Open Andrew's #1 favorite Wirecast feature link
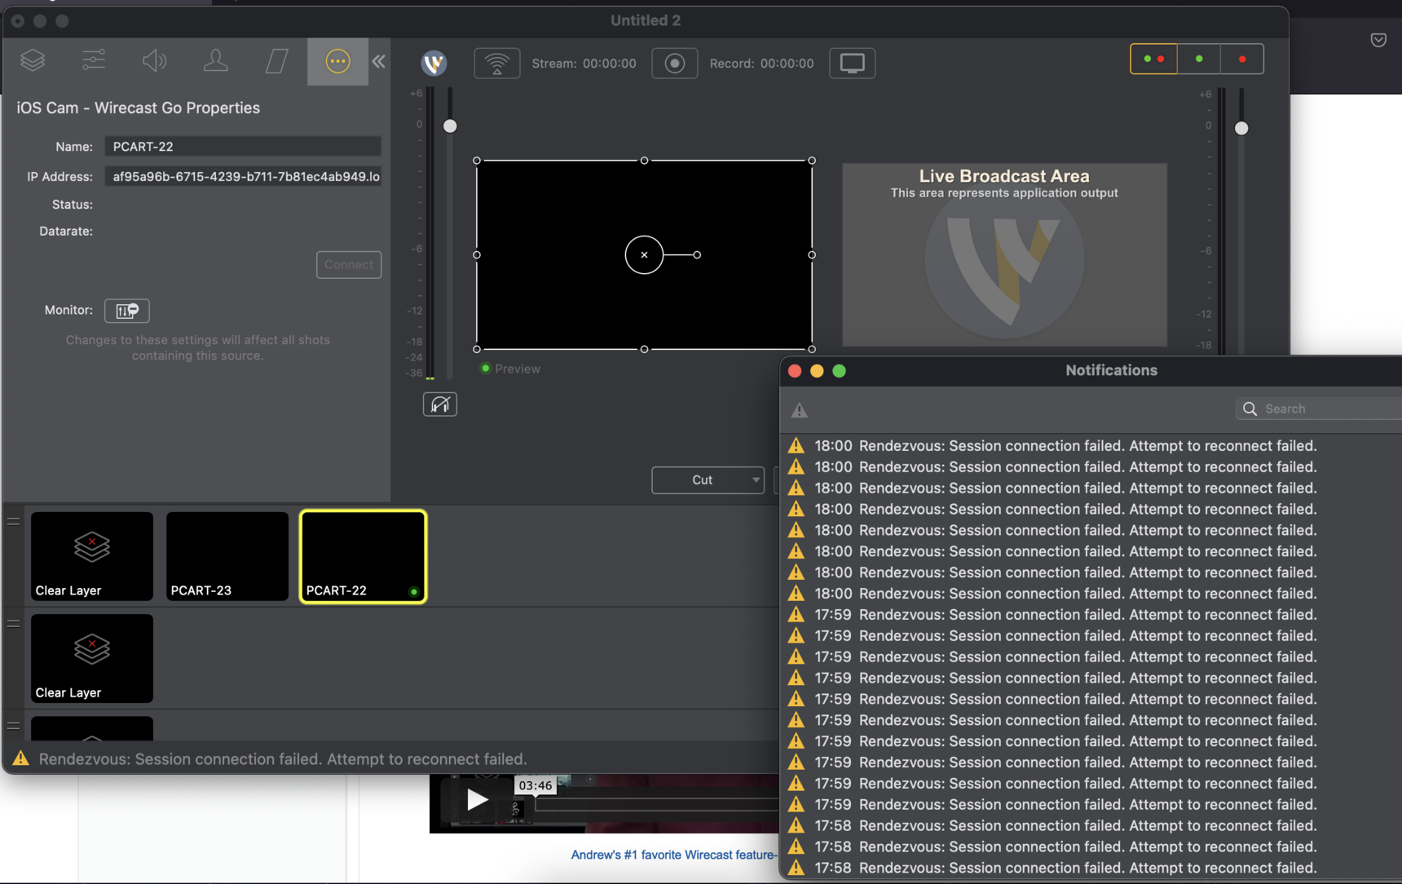Screen dimensions: 1402x884 click(673, 855)
